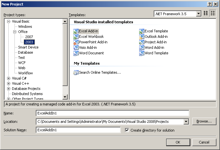Open the Location path dropdown arrow
220x150 pixels.
click(x=186, y=122)
